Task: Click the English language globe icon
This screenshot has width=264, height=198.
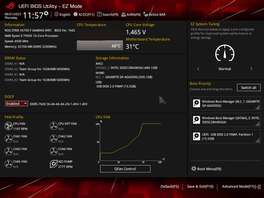Action: [x=57, y=14]
